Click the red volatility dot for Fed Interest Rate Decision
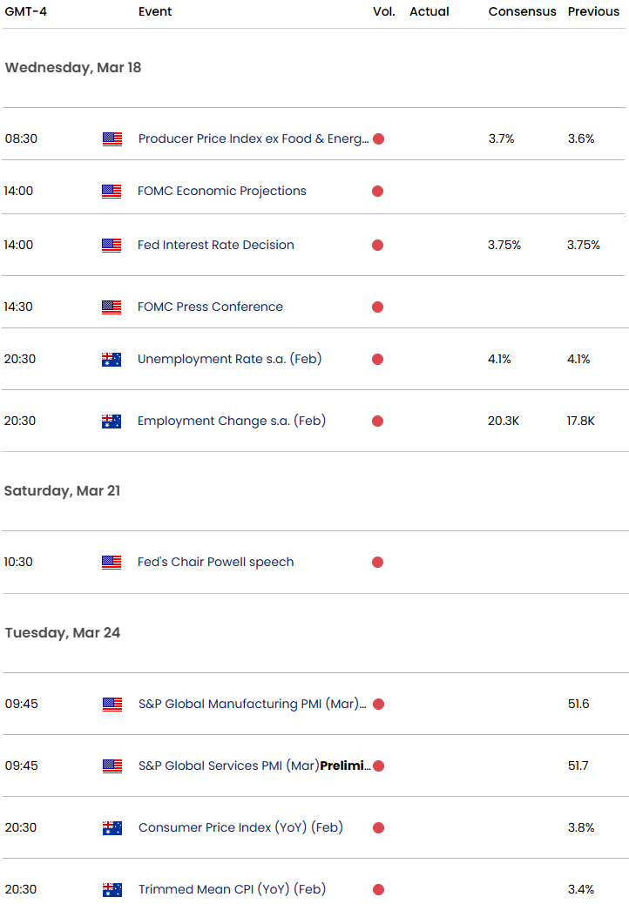 pos(377,245)
